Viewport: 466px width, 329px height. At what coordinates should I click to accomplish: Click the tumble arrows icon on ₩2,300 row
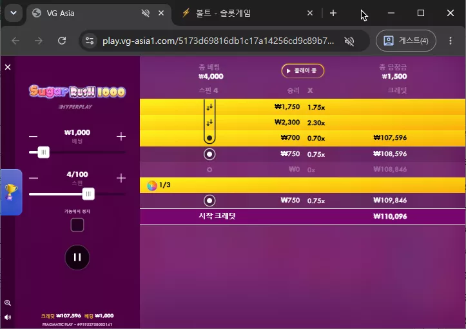[x=209, y=123]
